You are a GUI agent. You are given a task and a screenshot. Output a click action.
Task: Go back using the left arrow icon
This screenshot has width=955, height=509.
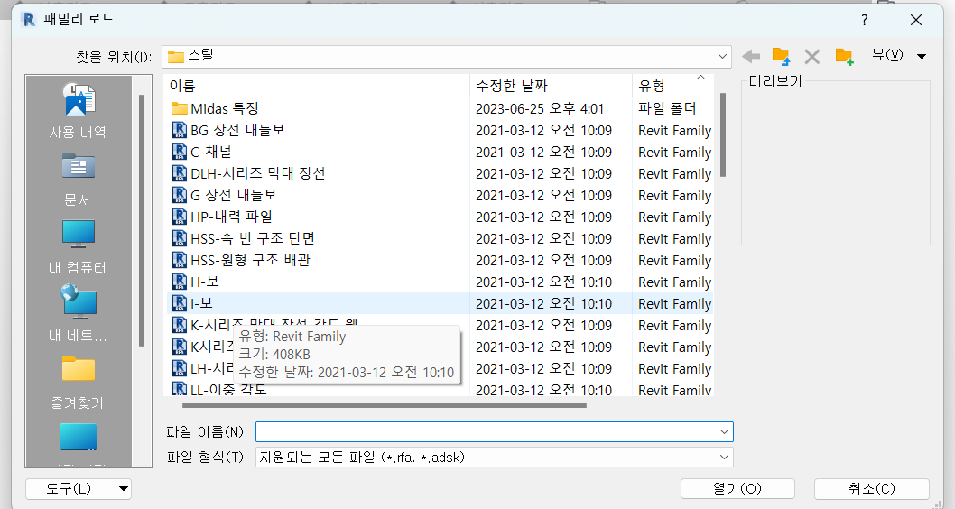[751, 57]
